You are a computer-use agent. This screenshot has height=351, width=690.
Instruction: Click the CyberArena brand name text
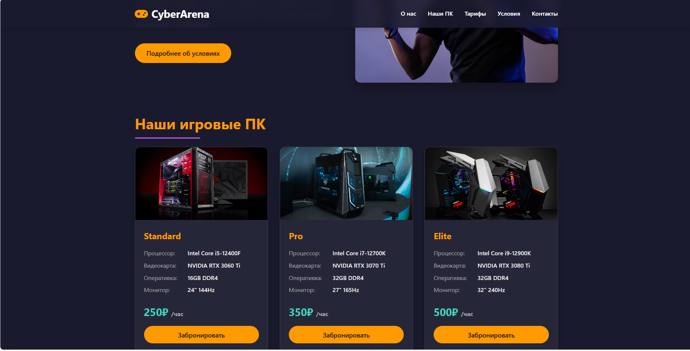click(x=180, y=14)
